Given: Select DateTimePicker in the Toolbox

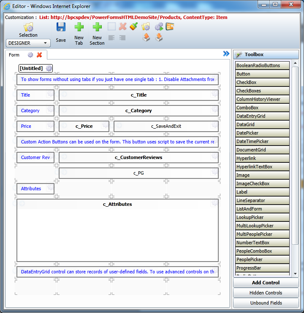Looking at the screenshot, I should [263, 141].
